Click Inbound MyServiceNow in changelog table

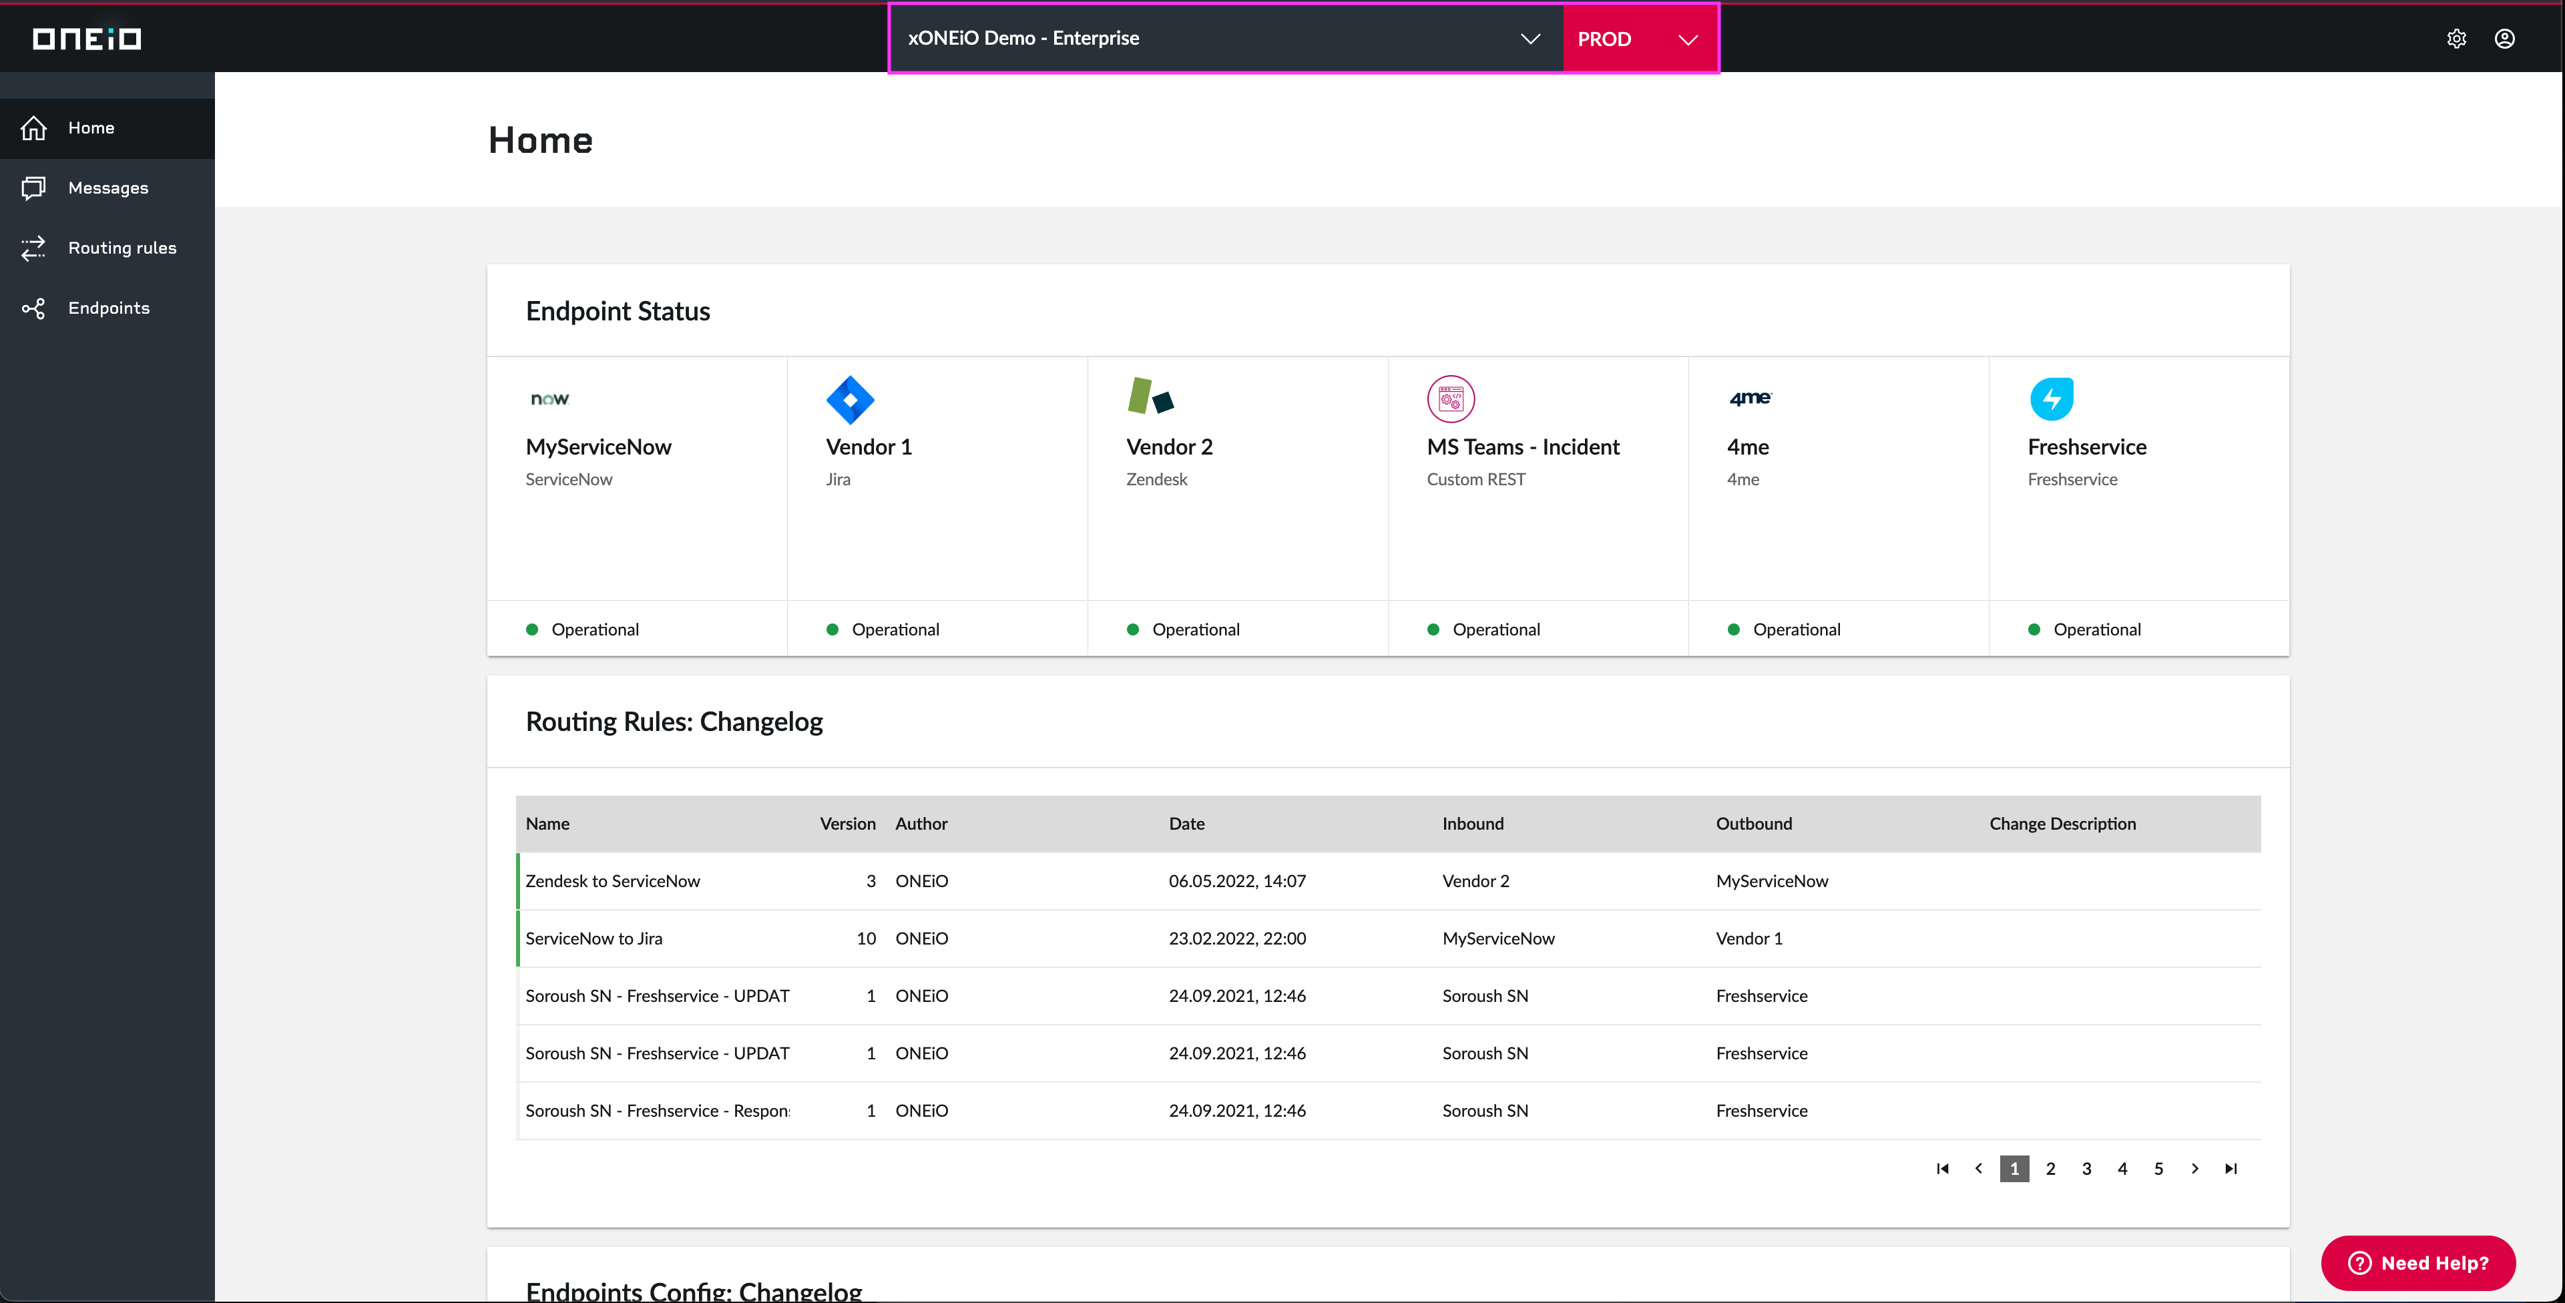(1497, 939)
